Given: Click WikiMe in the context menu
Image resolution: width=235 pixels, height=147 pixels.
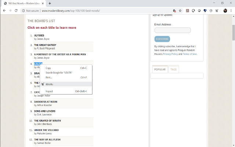Looking at the screenshot, I should (66, 84).
